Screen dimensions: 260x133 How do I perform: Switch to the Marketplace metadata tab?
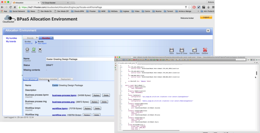tap(48, 79)
